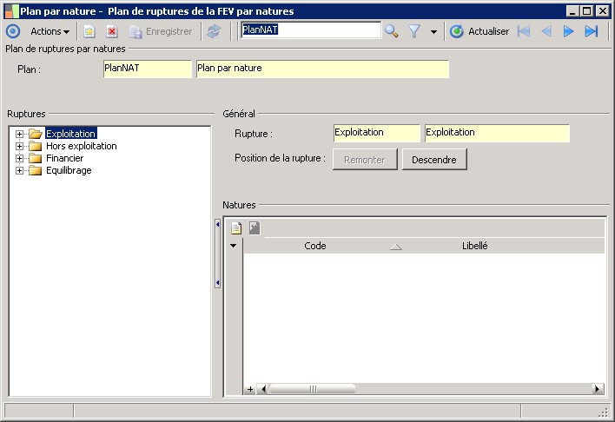Click the Natures grid horizontal scrollbar thumb
Screen dimensions: 615x422
312,389
